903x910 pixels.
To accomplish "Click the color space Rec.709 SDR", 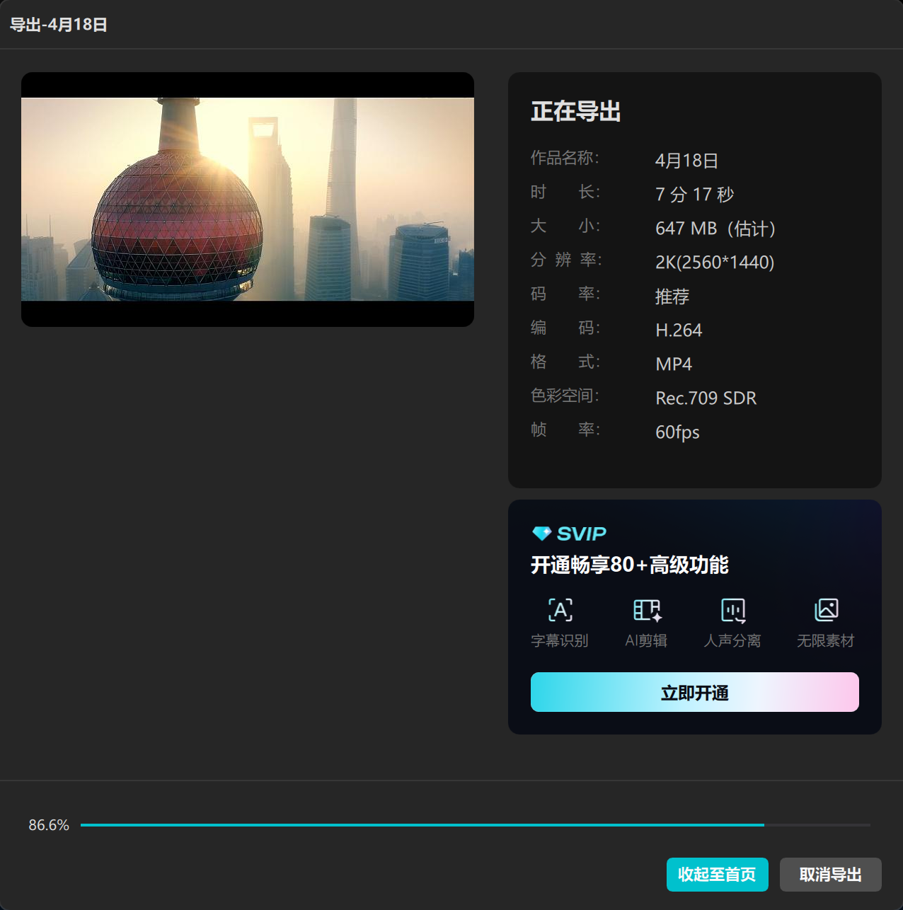I will coord(706,398).
